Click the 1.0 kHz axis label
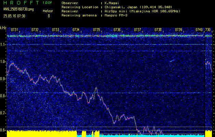Screen dimensions: 215x137 click(x=3, y=62)
